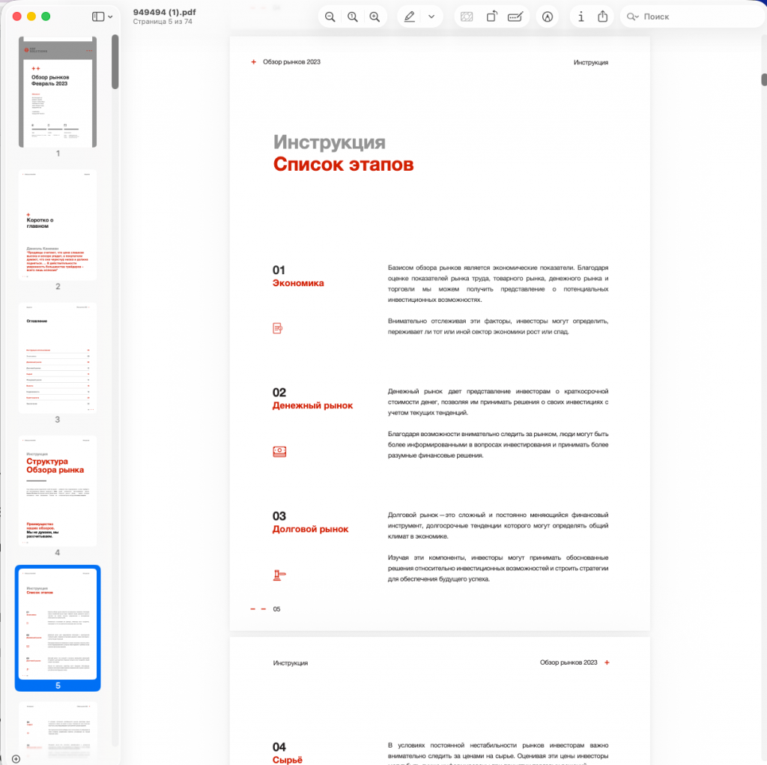Viewport: 767px width, 765px height.
Task: Click the add page plus button
Action: point(16,758)
